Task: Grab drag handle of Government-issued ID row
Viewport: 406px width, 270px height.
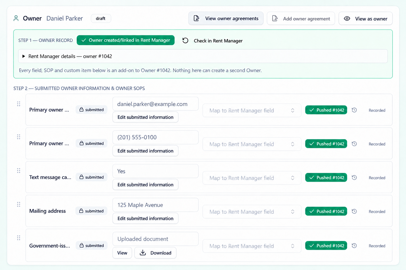Action: click(x=19, y=238)
